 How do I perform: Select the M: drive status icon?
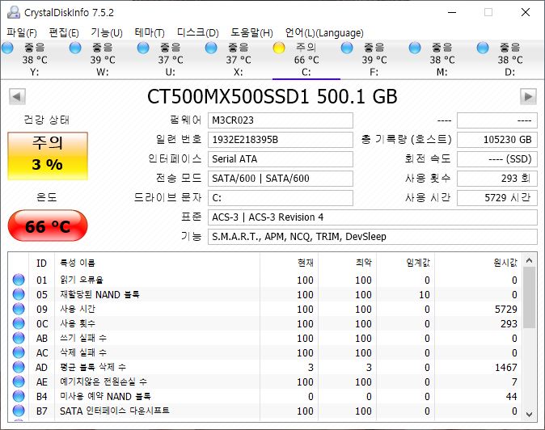click(x=415, y=48)
